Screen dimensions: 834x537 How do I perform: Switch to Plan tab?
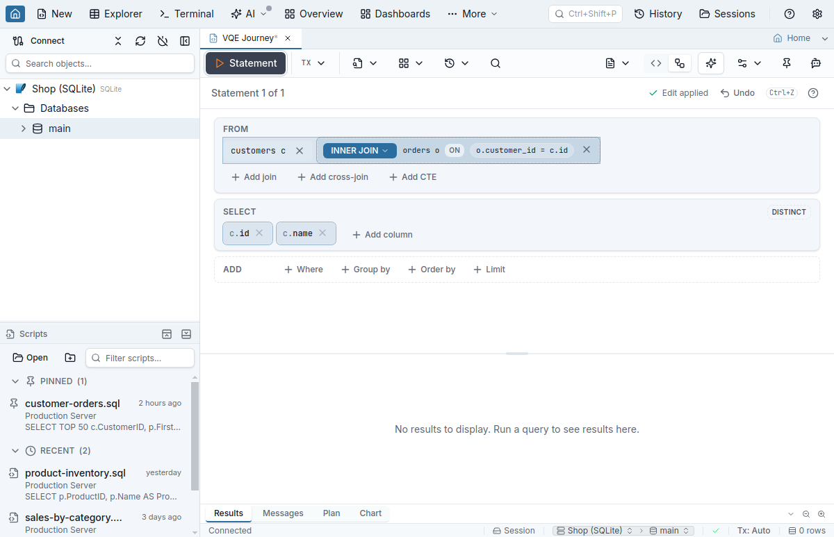pyautogui.click(x=332, y=513)
